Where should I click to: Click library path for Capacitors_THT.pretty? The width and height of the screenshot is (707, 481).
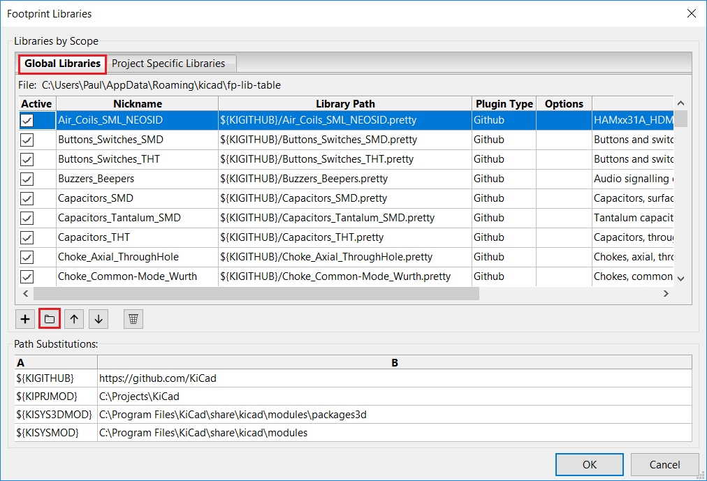(345, 237)
